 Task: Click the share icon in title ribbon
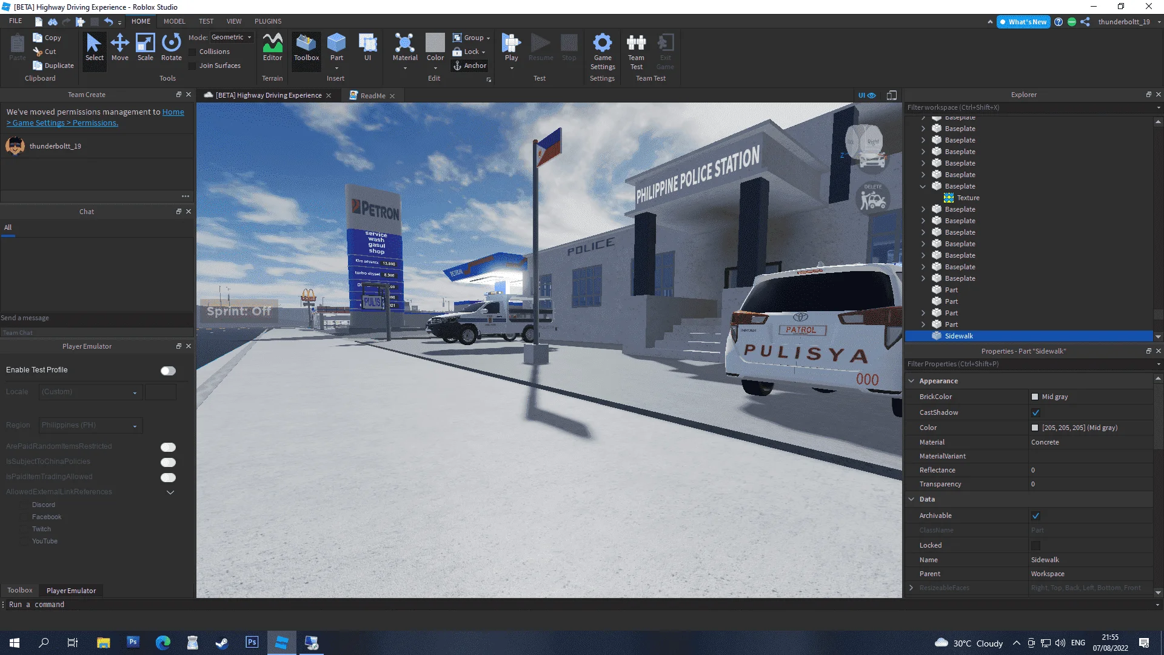point(1085,22)
